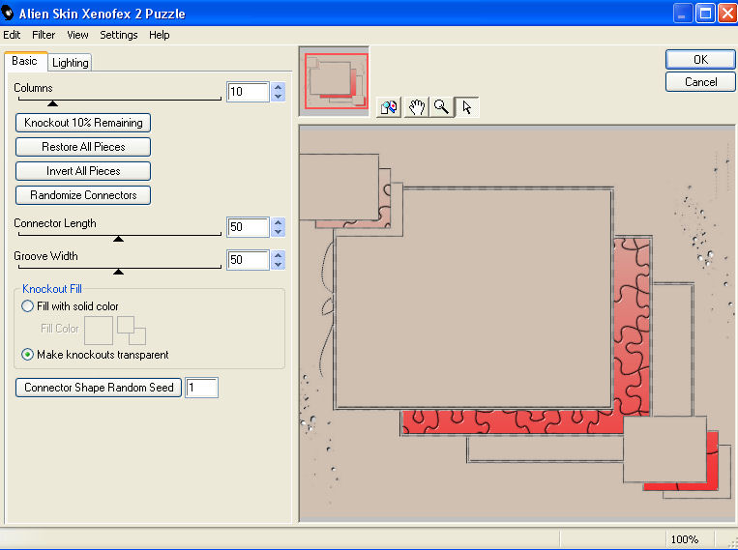
Task: Click the Fill Color swatch
Action: tap(99, 330)
